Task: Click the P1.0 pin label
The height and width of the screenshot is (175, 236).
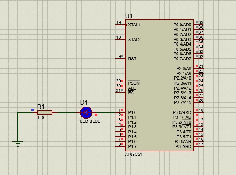Action: click(132, 112)
